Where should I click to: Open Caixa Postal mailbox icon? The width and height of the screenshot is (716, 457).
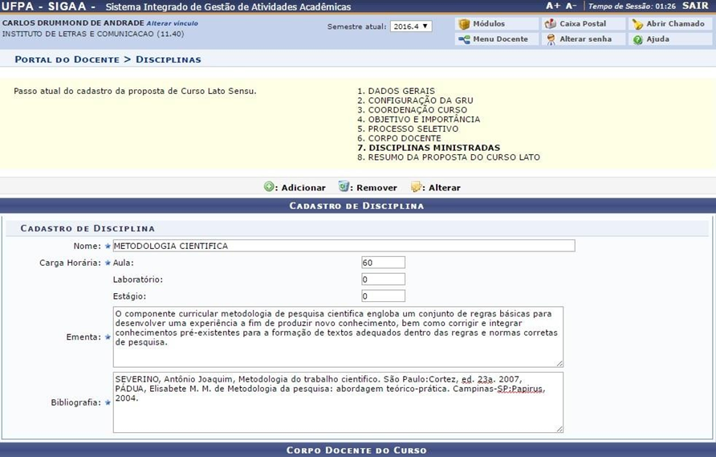click(551, 24)
